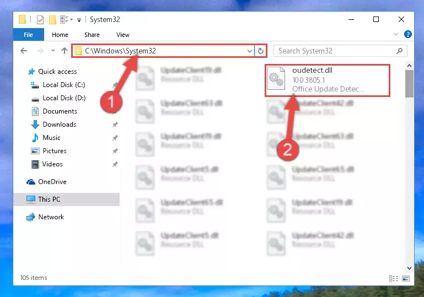This screenshot has width=424, height=297.
Task: Switch to details view layout icon
Action: coord(394,278)
